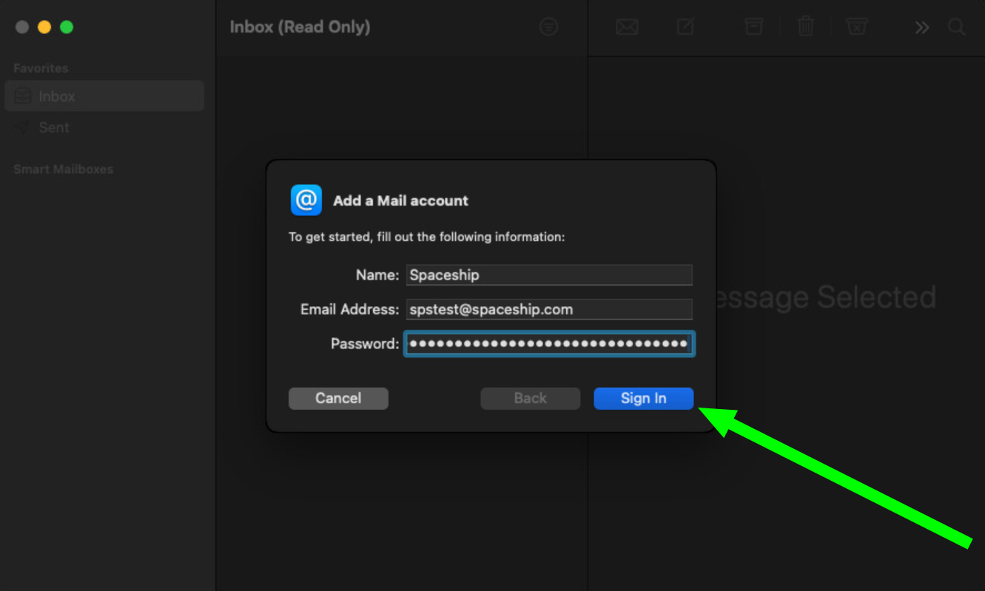Focus the Password field
This screenshot has height=591, width=985.
pos(548,343)
